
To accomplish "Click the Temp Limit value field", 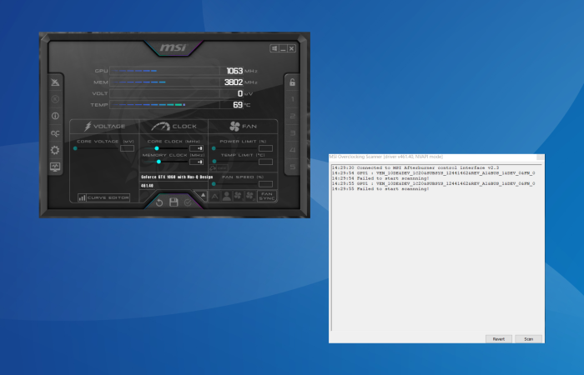I will click(x=265, y=162).
